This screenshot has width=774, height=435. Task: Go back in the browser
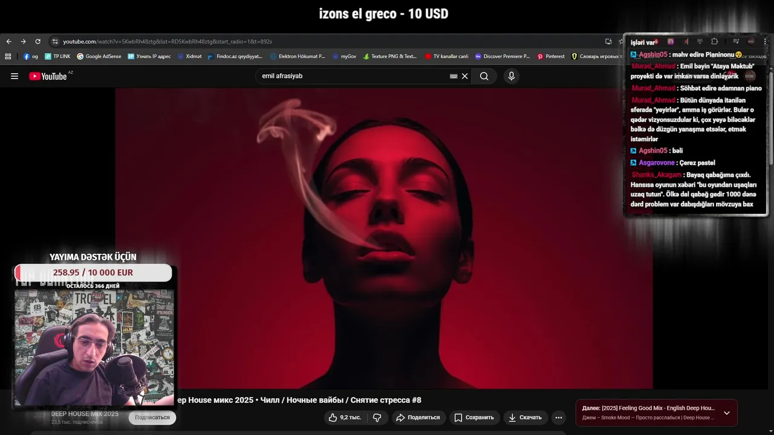(8, 42)
